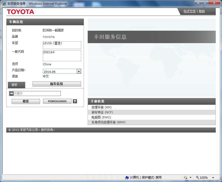Click the privacy lock icon in status bar

click(x=185, y=177)
